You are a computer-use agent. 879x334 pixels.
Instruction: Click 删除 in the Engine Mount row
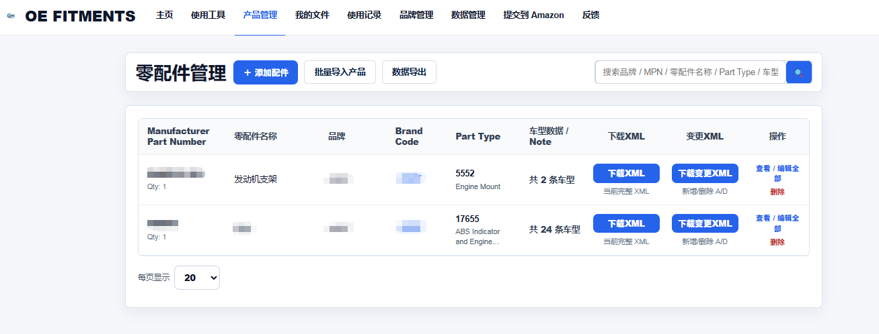(777, 192)
